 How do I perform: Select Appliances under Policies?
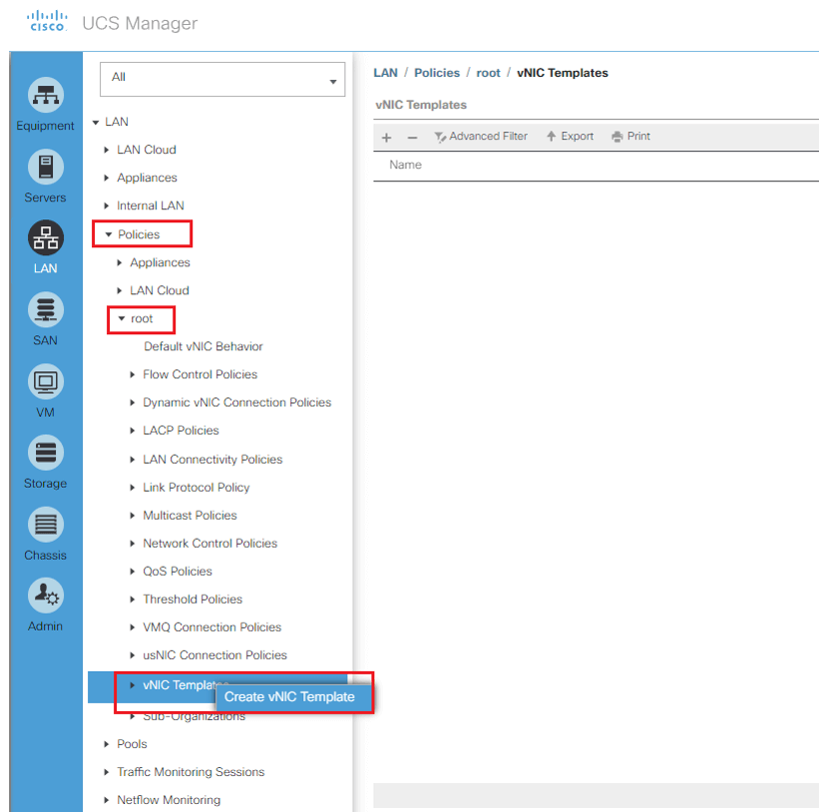point(160,262)
